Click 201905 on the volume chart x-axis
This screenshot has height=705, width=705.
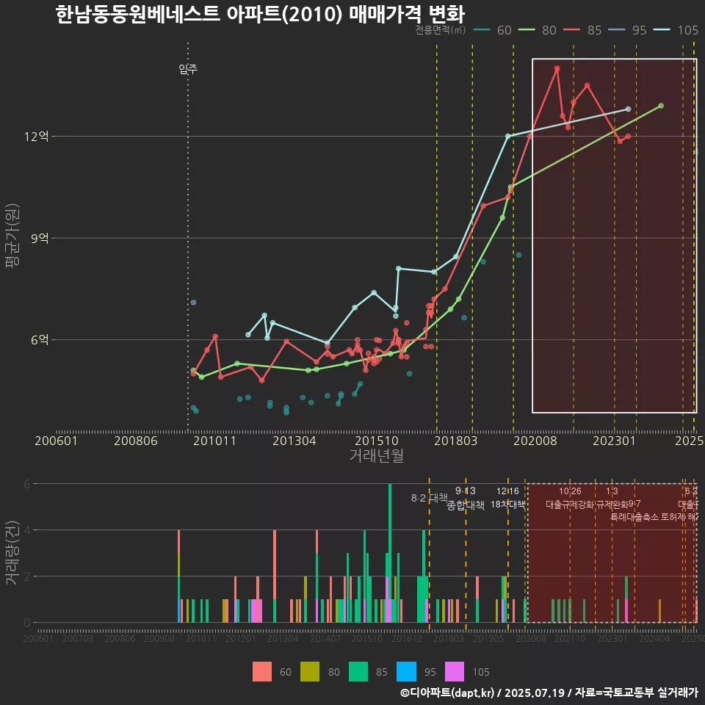tap(488, 638)
